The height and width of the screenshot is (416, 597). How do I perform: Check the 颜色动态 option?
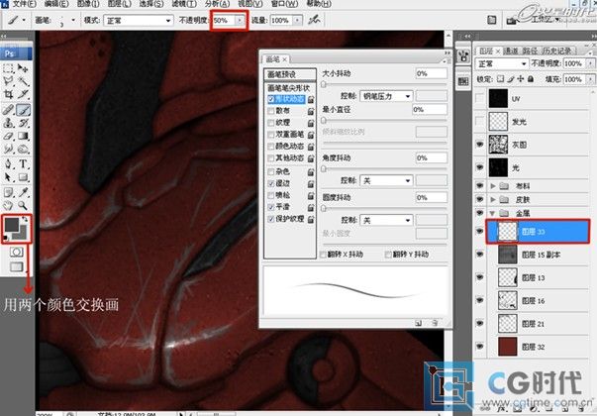click(271, 147)
